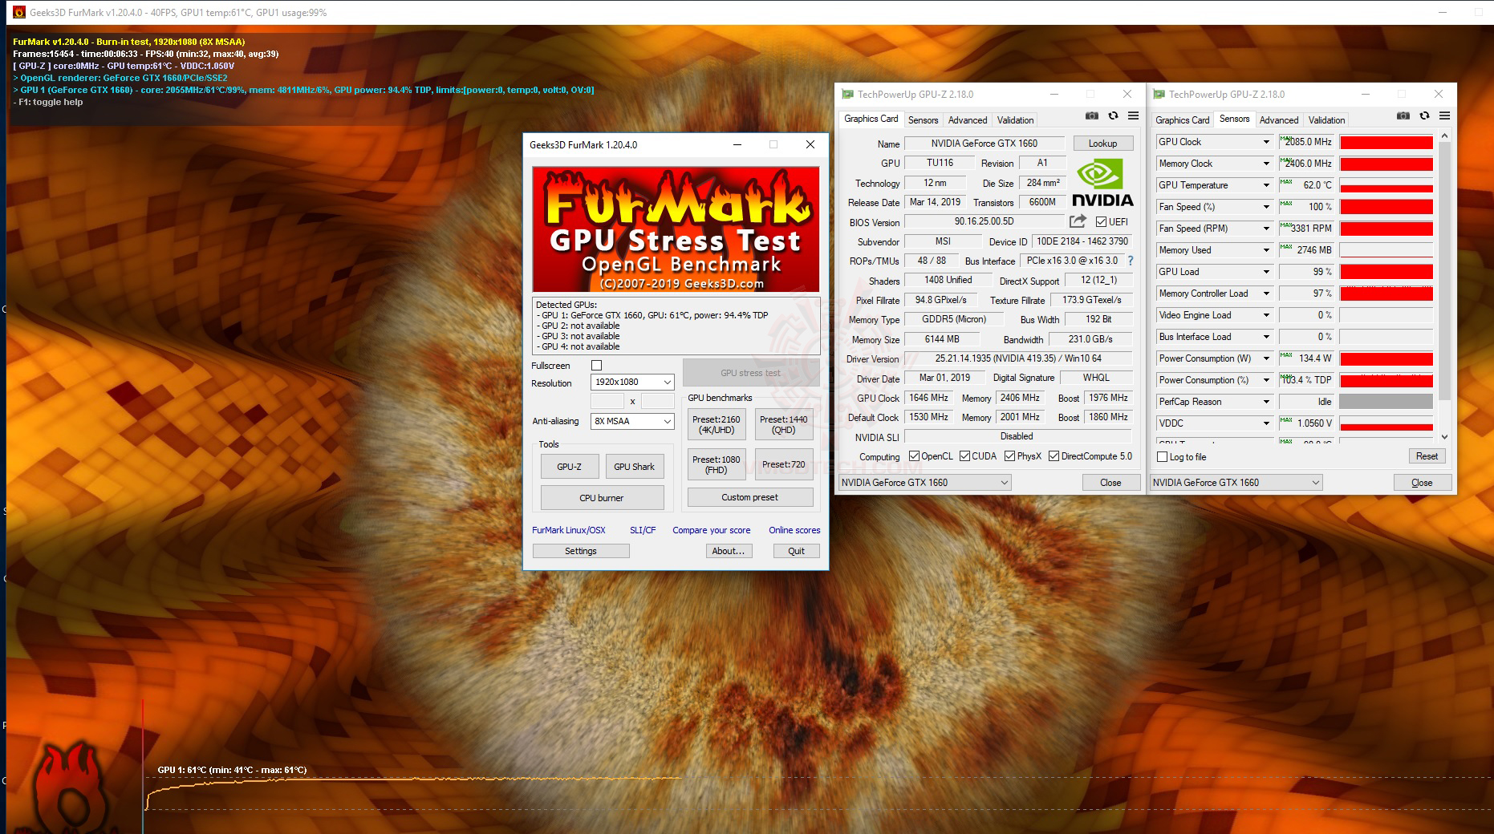The image size is (1494, 834).
Task: Click the GPU Temperature sensor graph bar
Action: [x=1386, y=185]
